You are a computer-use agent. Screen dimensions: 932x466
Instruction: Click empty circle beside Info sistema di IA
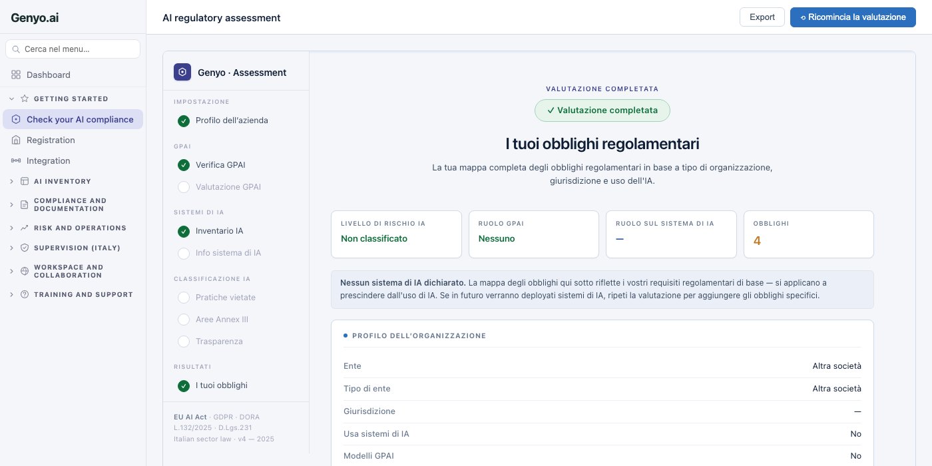(184, 253)
